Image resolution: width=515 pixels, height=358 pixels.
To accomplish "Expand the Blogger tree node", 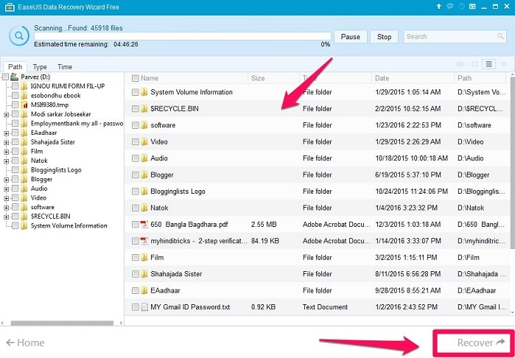I will click(6, 180).
